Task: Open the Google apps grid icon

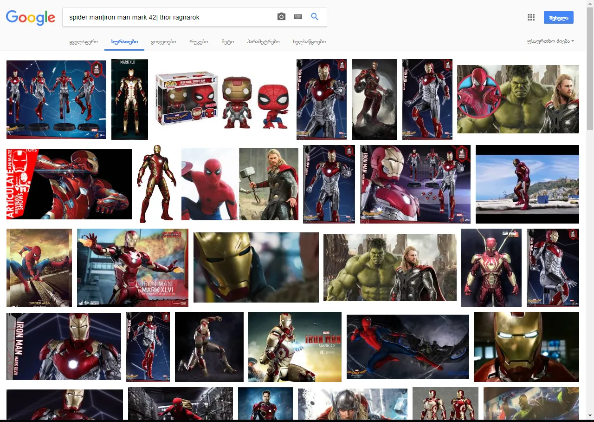Action: pos(531,17)
